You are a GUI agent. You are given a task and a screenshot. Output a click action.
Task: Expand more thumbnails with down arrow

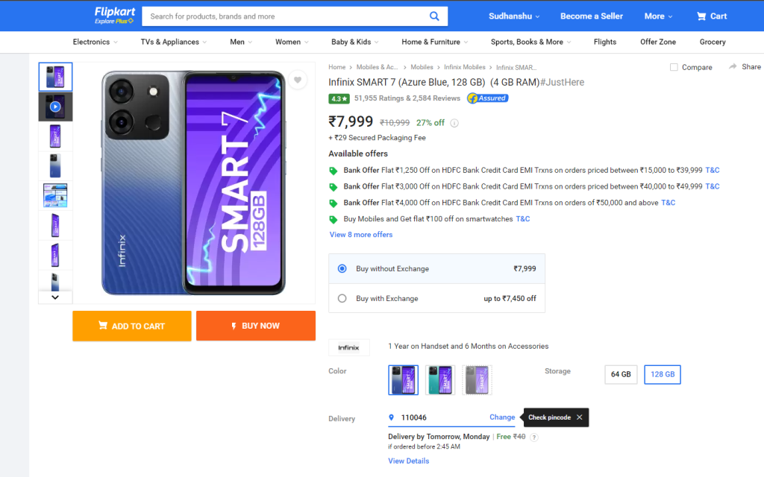point(55,297)
